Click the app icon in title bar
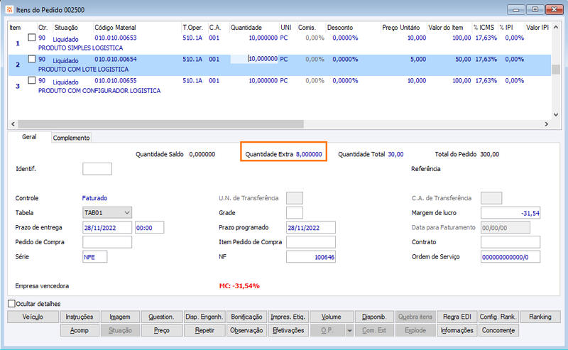 [9, 10]
